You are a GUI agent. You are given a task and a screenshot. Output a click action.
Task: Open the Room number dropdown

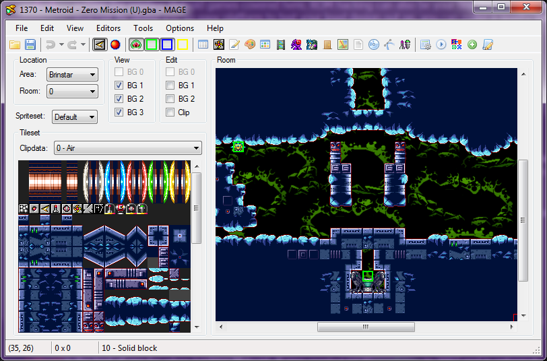[x=72, y=92]
